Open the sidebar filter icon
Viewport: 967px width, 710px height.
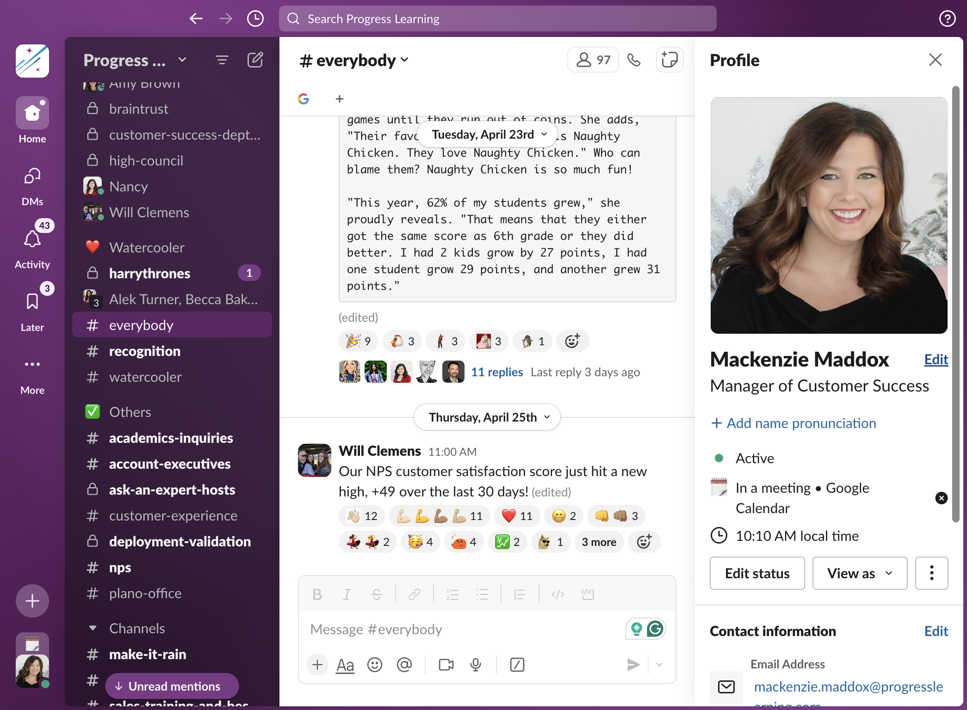(222, 60)
